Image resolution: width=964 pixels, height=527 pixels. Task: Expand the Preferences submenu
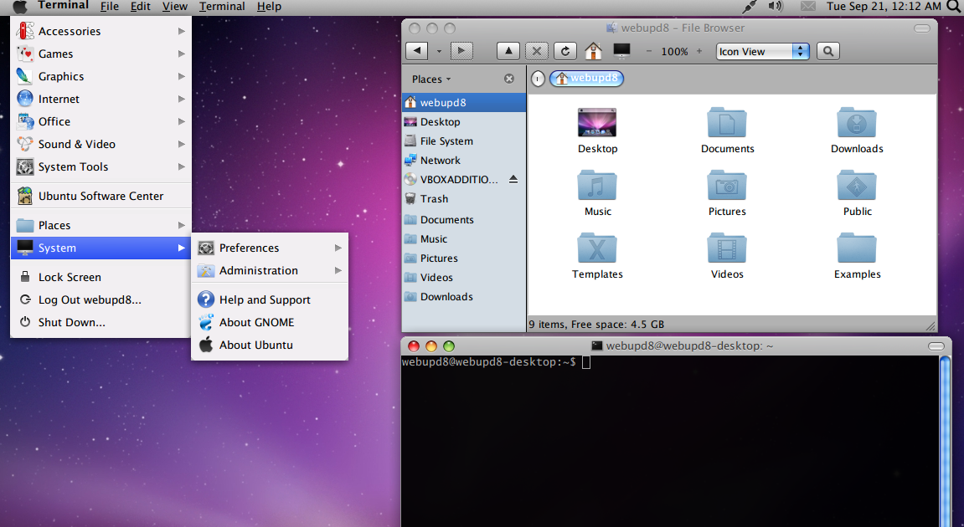270,248
